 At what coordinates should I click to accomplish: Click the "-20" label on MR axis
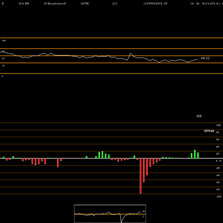pos(218,168)
